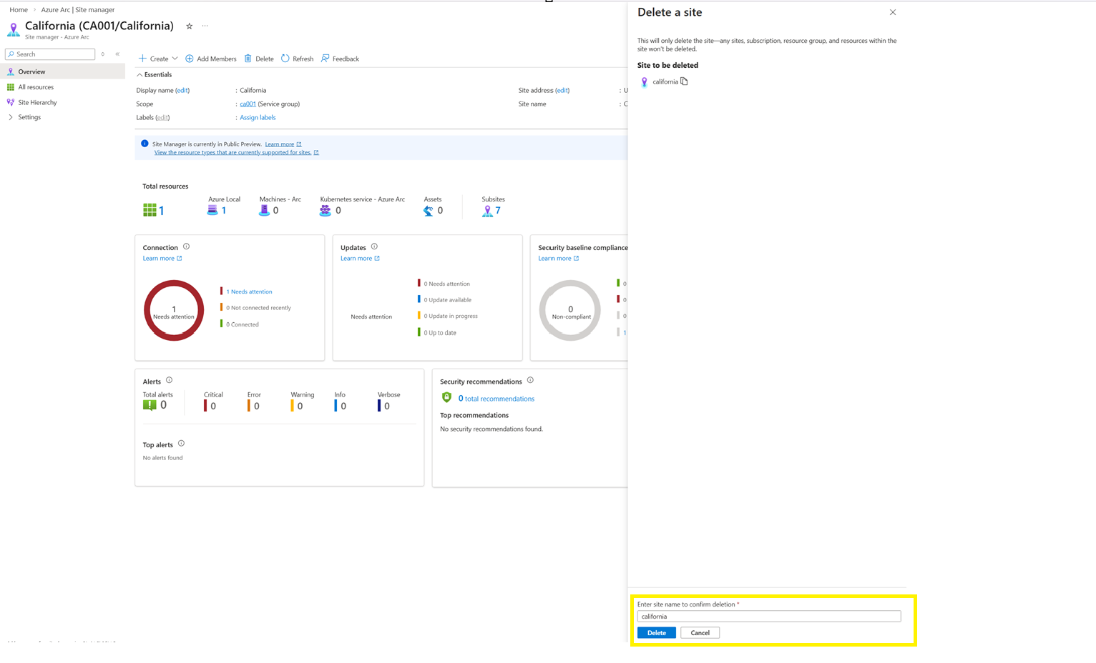Click the Azure Local resource icon

pos(212,210)
